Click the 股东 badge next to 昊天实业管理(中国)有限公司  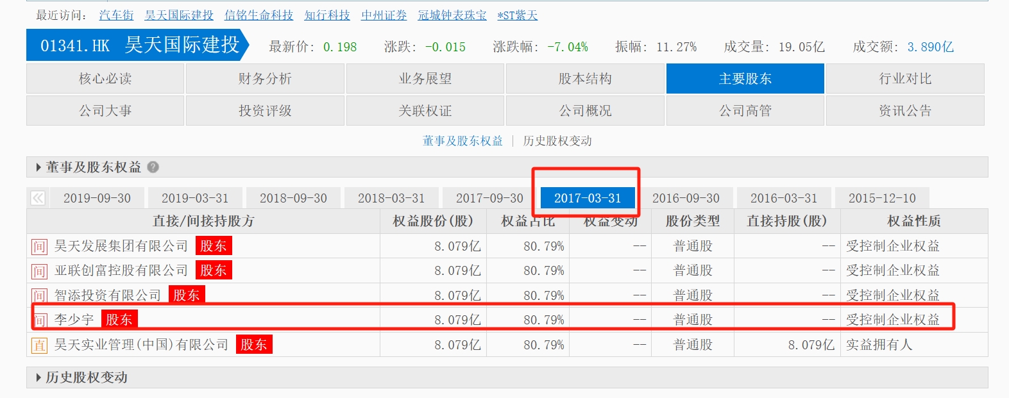(254, 344)
